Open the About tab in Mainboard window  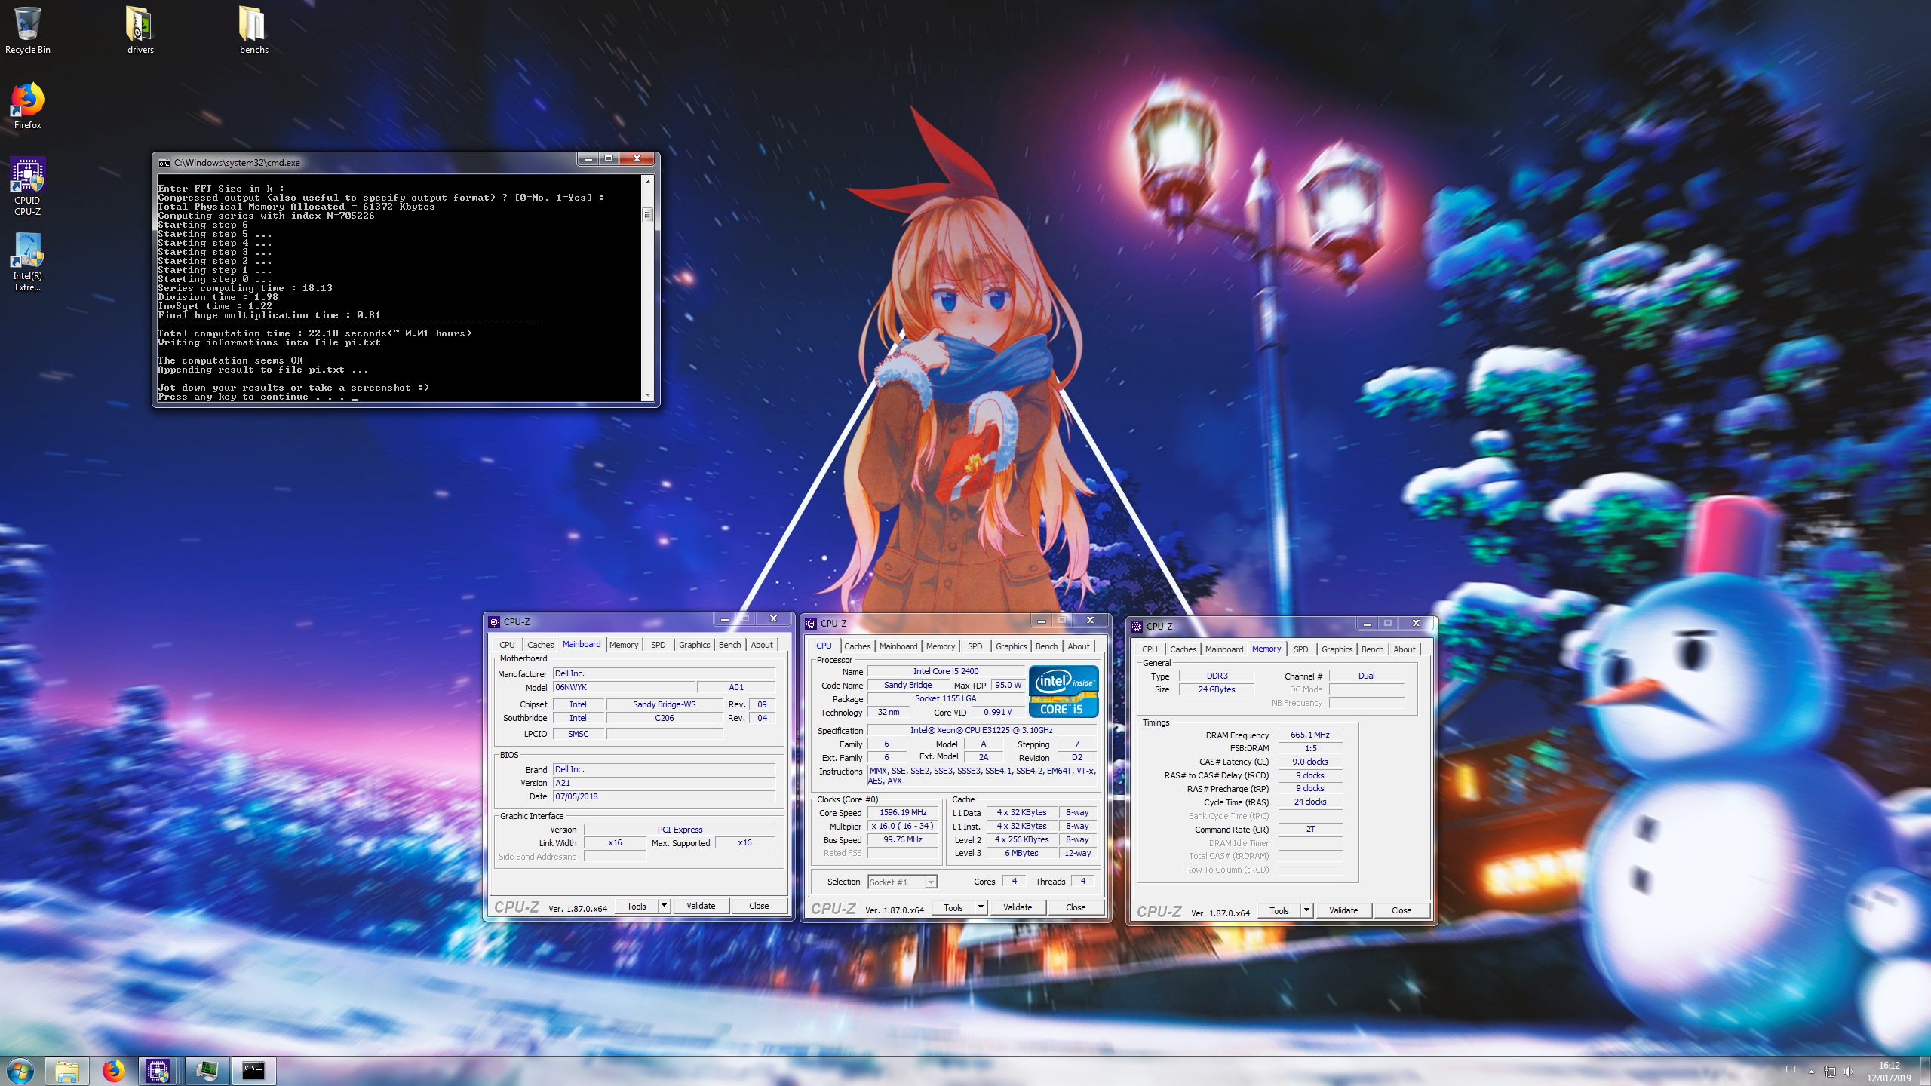pos(762,645)
